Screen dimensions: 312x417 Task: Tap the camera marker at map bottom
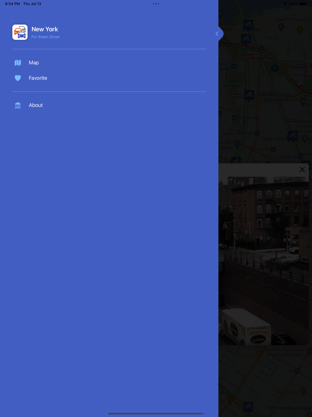[x=248, y=407]
